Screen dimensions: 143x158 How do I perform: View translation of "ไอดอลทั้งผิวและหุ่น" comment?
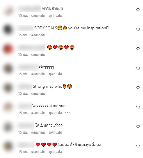[x=56, y=152]
